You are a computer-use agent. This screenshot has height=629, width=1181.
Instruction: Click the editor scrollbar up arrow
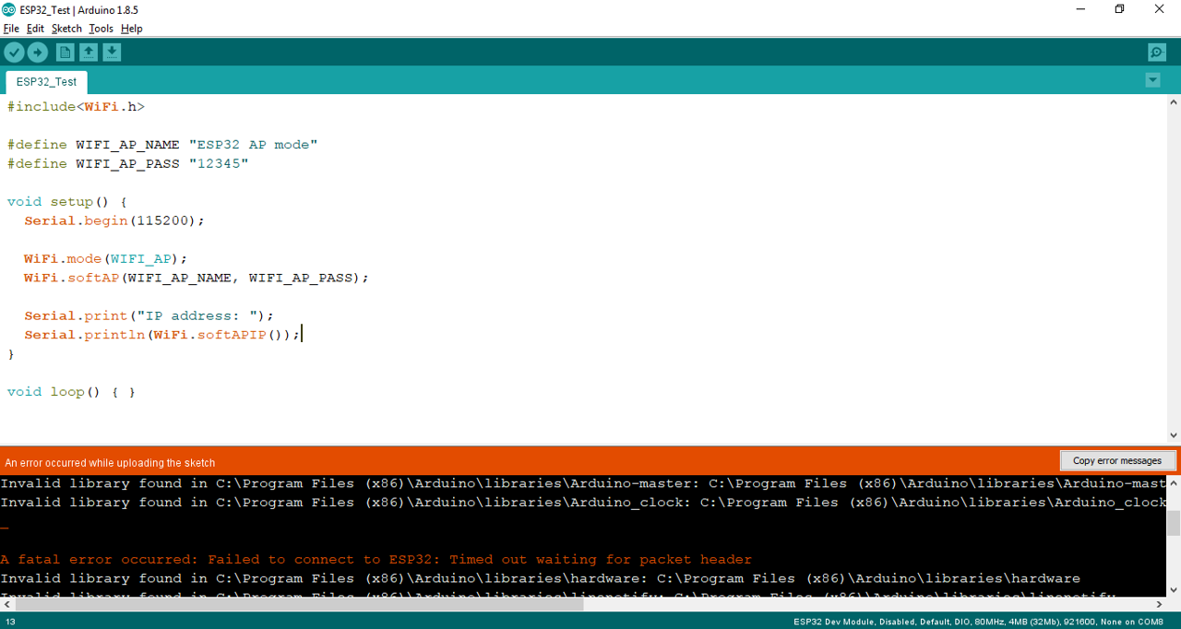click(1174, 101)
